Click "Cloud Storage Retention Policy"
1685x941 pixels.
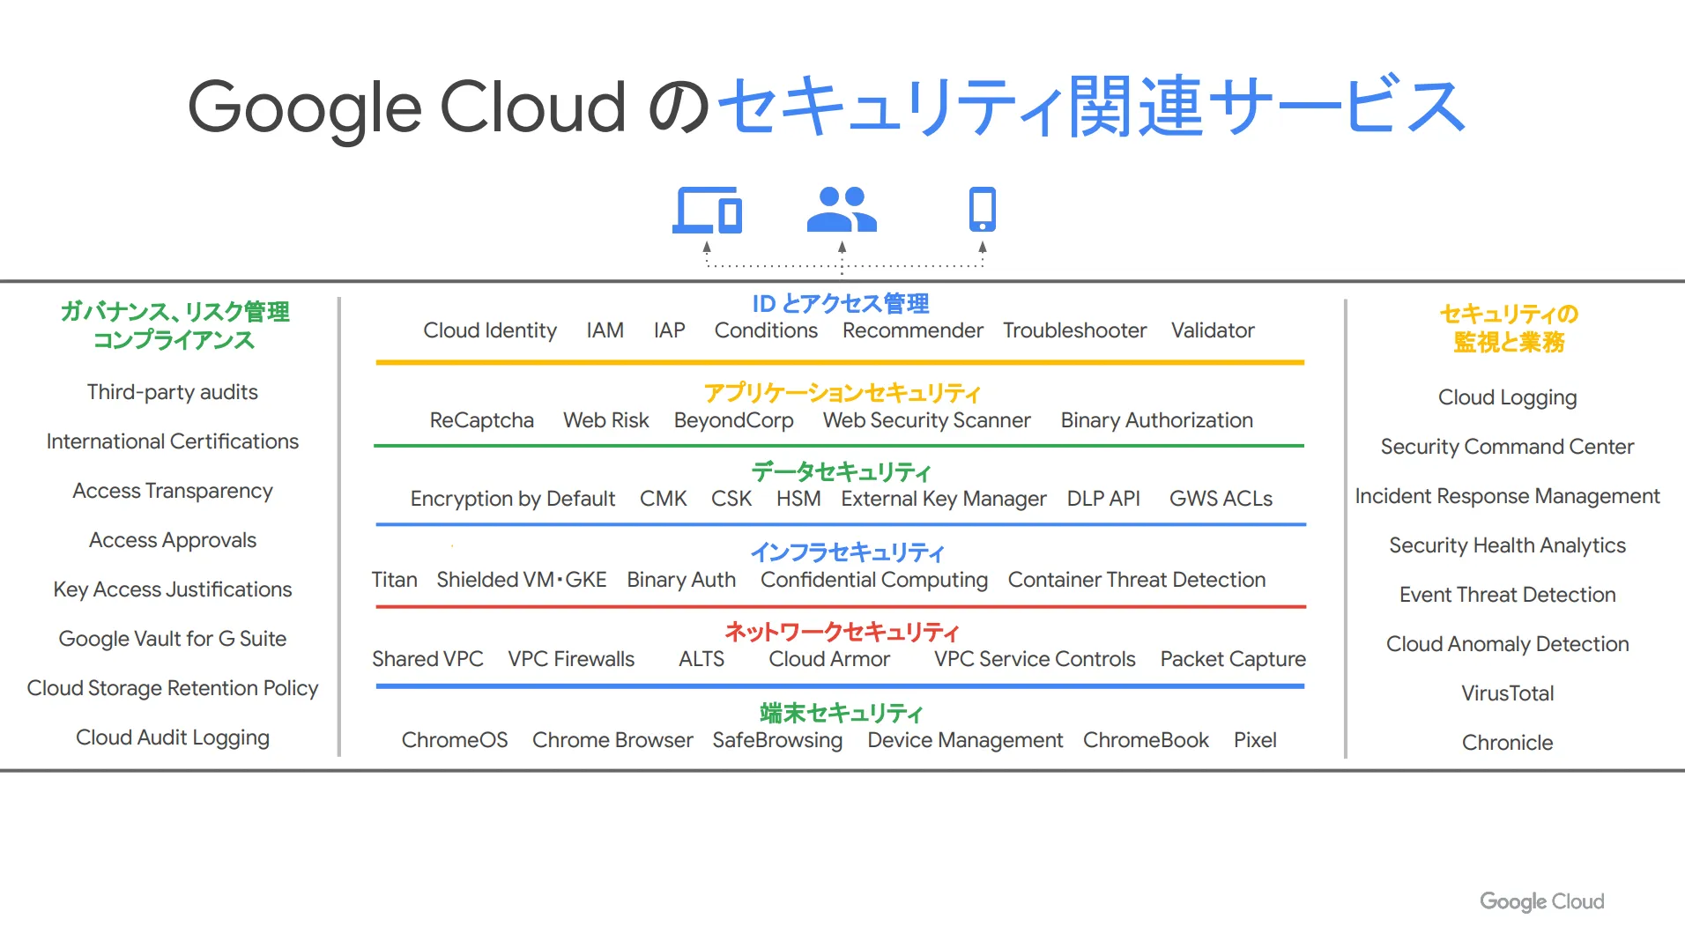pyautogui.click(x=173, y=689)
